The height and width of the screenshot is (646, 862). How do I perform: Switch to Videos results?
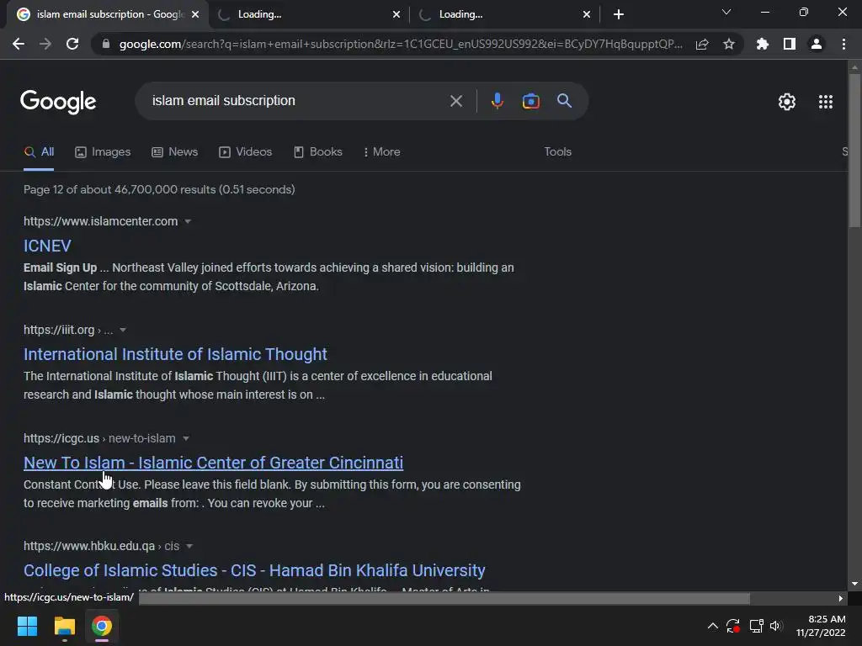245,151
